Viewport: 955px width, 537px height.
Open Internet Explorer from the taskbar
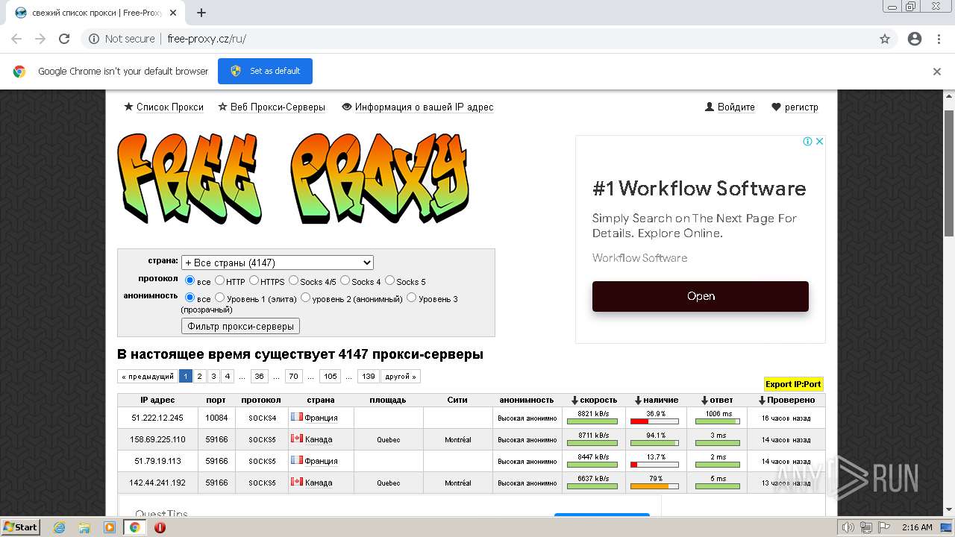point(59,527)
